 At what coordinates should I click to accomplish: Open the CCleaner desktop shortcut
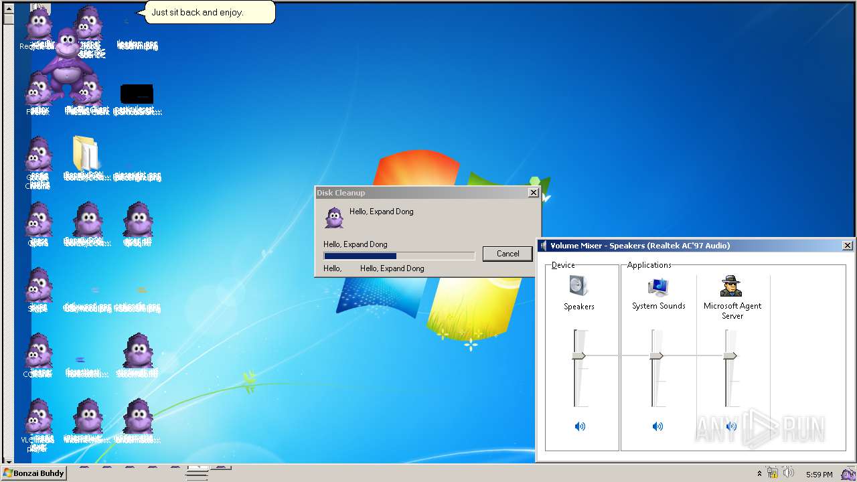38,355
